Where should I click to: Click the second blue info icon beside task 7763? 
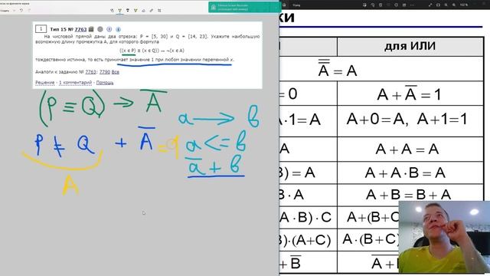point(118,29)
